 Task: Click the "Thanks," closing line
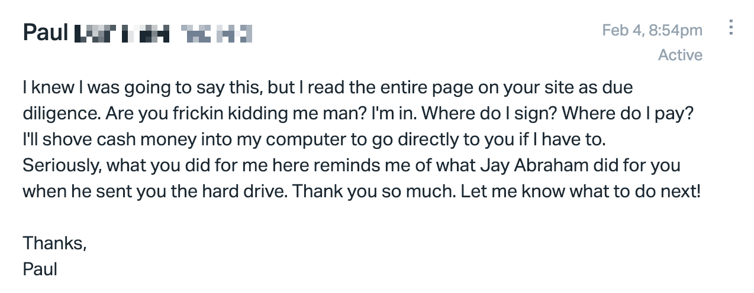click(54, 243)
